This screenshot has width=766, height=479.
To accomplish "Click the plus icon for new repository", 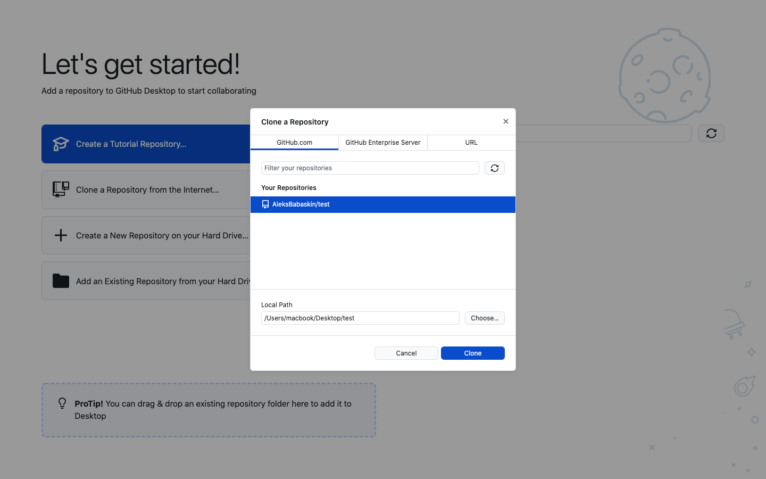I will tap(61, 235).
